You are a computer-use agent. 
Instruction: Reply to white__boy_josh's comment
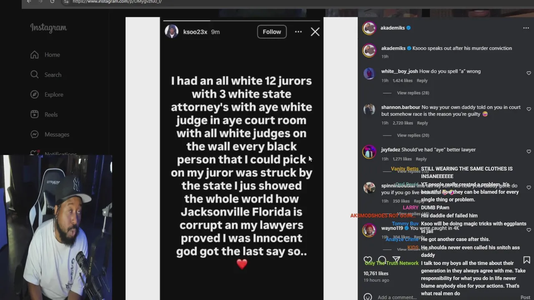[x=422, y=80]
